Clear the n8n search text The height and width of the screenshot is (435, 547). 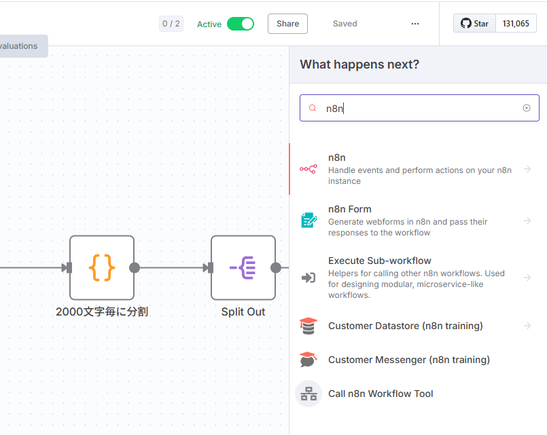[x=527, y=108]
